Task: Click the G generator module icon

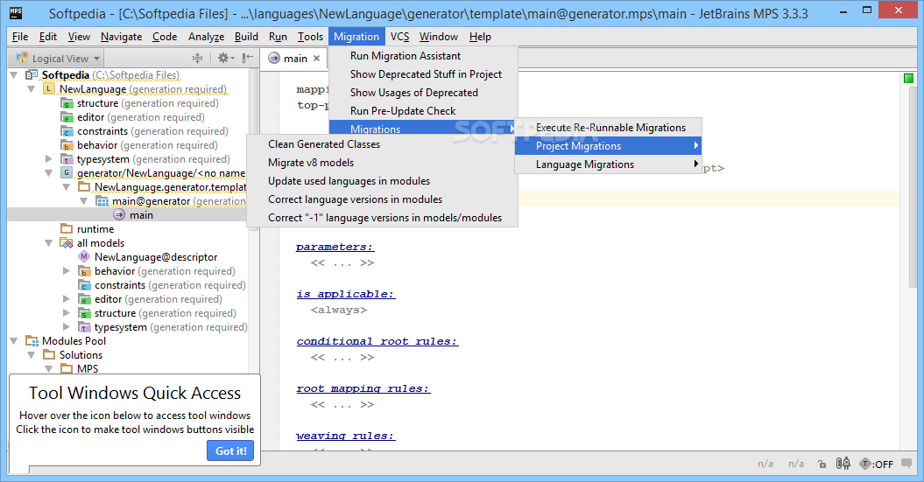Action: pyautogui.click(x=67, y=173)
